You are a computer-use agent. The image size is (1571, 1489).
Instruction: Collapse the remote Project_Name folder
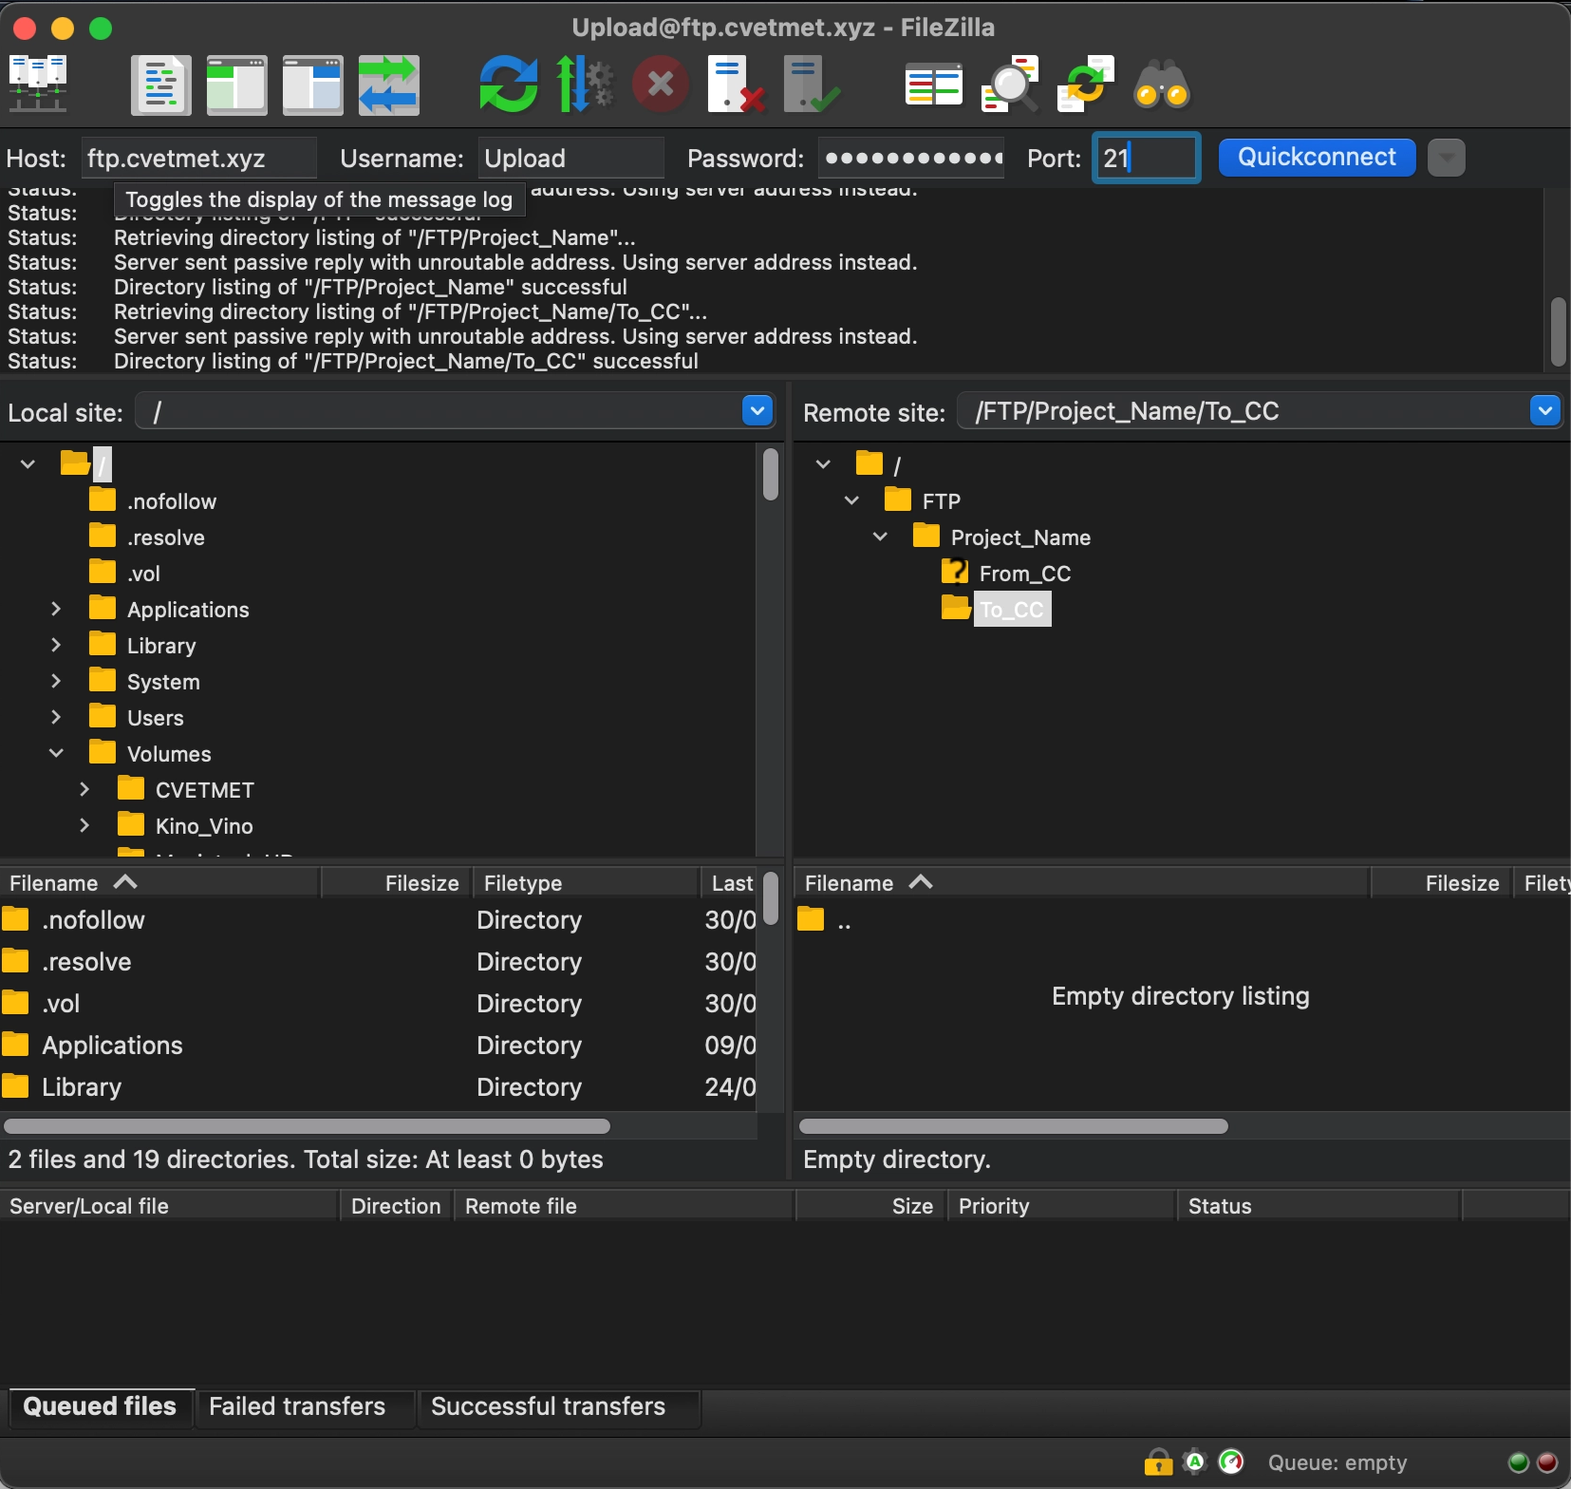pyautogui.click(x=880, y=537)
